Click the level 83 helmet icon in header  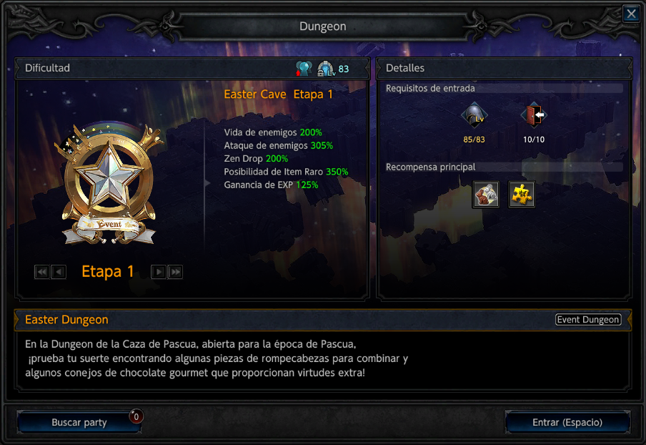(x=326, y=69)
